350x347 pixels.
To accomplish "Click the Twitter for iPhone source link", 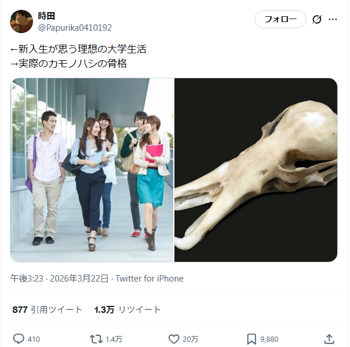I will (150, 279).
